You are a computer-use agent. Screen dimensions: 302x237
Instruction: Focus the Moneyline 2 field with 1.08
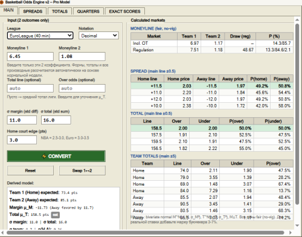(x=82, y=56)
